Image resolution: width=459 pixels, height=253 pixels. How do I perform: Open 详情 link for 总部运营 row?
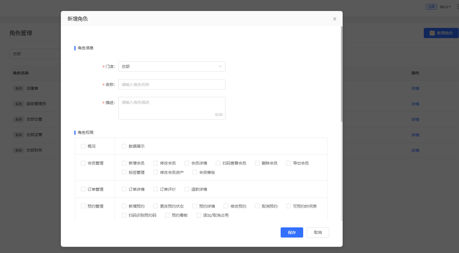pos(415,135)
